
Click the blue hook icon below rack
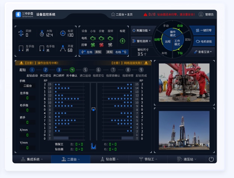(94, 146)
